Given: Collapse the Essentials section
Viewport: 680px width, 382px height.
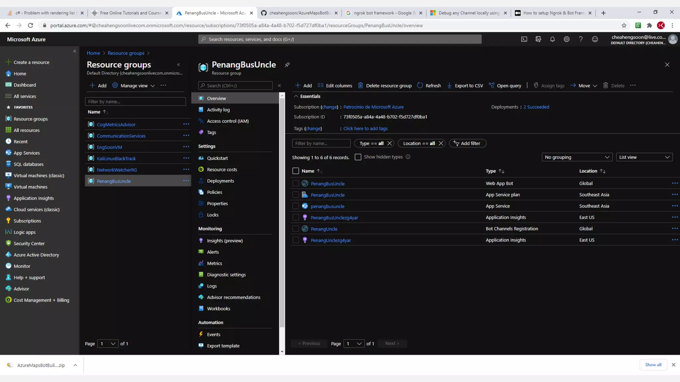Looking at the screenshot, I should [x=296, y=96].
